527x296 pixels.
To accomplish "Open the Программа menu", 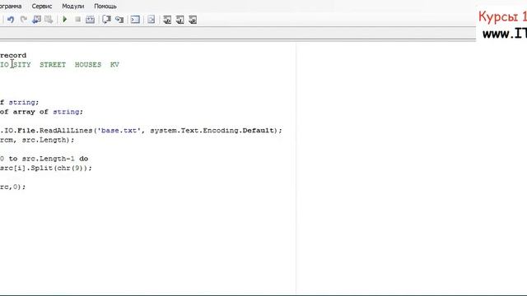I will coord(11,6).
